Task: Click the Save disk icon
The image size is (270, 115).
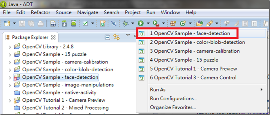Action: pyautogui.click(x=22, y=23)
